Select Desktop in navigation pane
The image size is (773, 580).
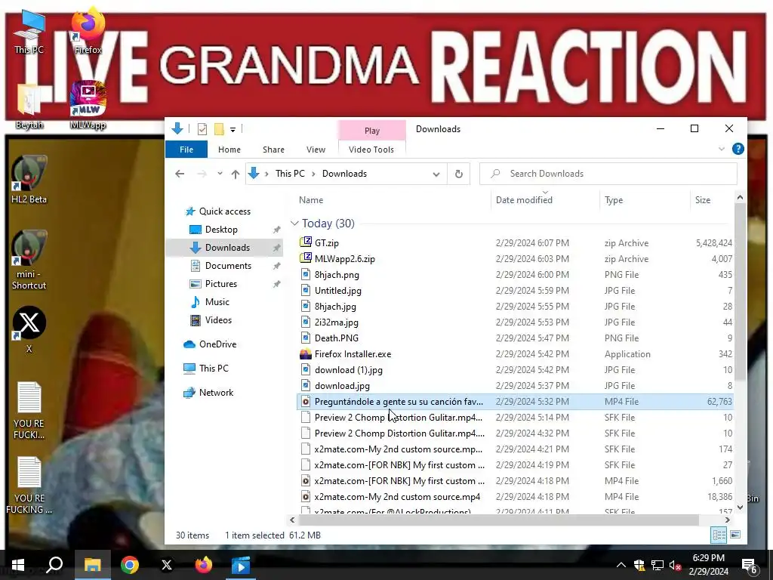coord(221,230)
